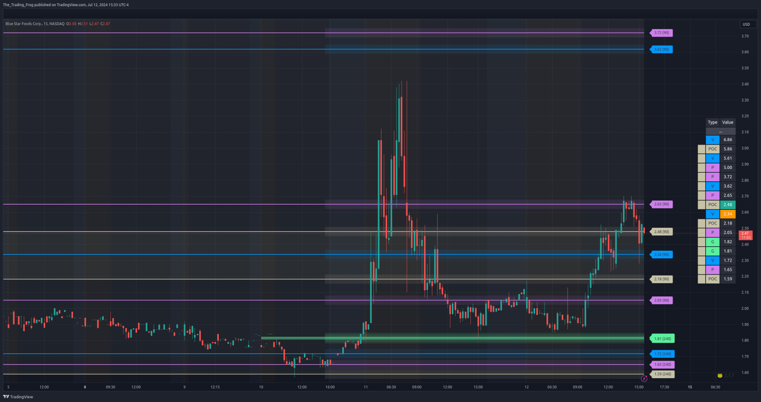Click the 1.65 (240) purple level label
Screen dimensions: 761x402
click(x=662, y=364)
